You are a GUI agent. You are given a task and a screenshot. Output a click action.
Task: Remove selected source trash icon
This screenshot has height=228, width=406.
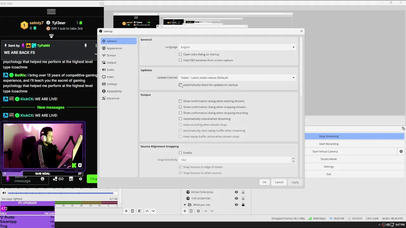tap(191, 211)
